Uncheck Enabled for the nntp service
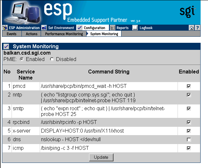Screen dimensions: 208x168 [189, 95]
